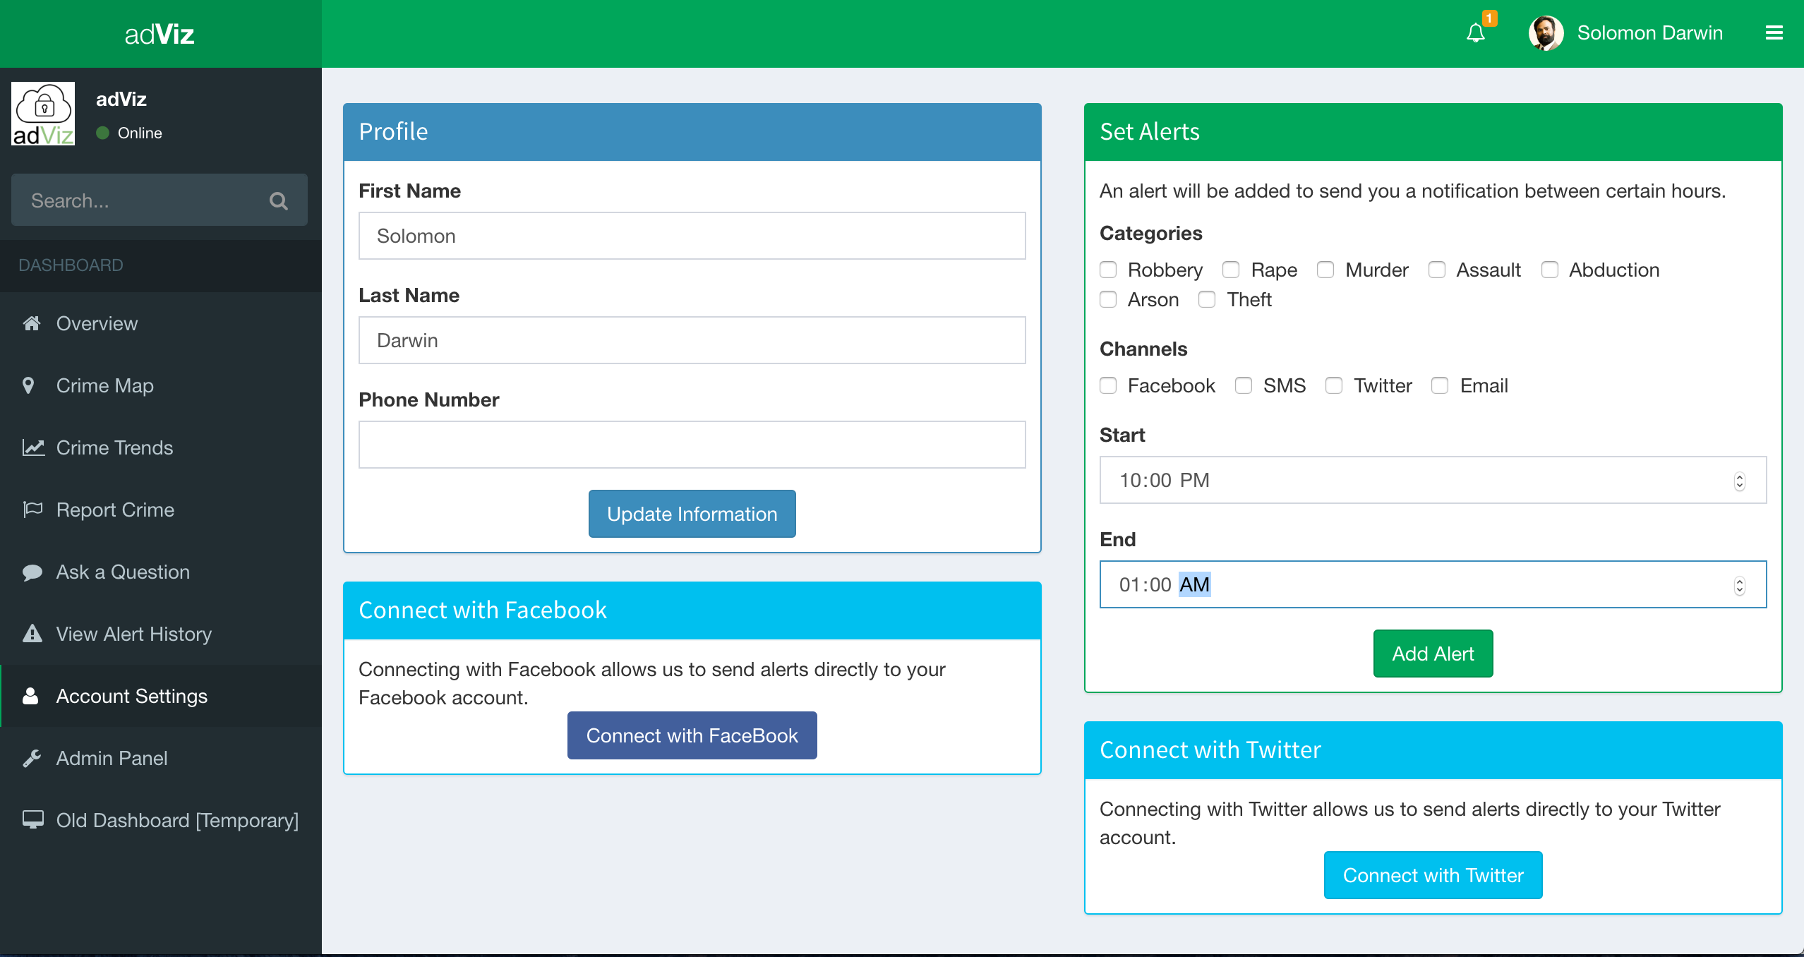Focus the Last Name field

692,340
